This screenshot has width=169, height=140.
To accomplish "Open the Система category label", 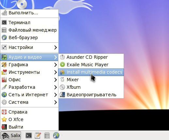I will [18, 102].
